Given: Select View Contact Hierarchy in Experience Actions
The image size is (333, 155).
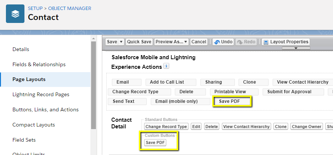Looking at the screenshot, I should pyautogui.click(x=303, y=82).
